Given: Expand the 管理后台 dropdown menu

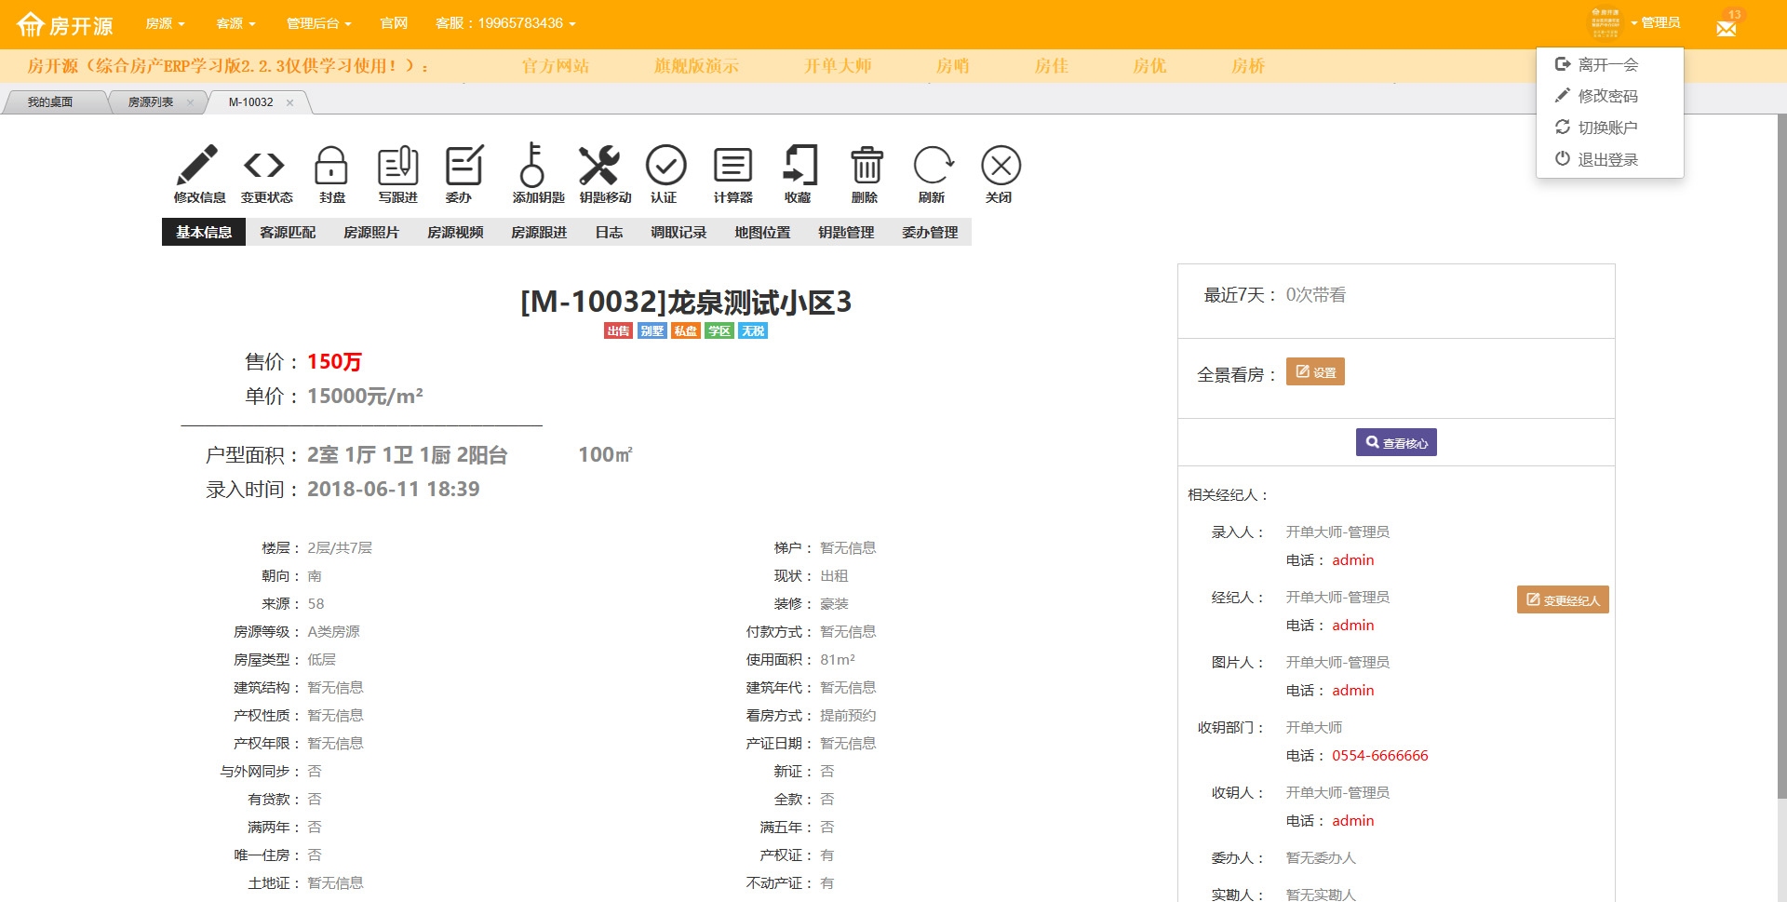Looking at the screenshot, I should coord(318,23).
